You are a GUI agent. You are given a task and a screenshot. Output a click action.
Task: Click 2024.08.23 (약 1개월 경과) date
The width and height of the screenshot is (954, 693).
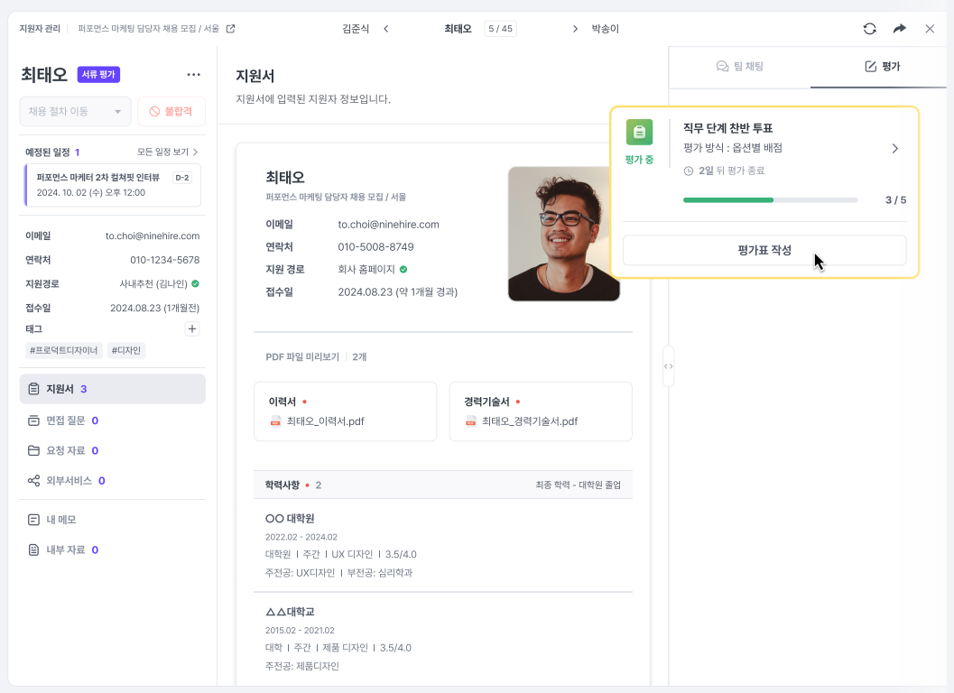point(398,292)
